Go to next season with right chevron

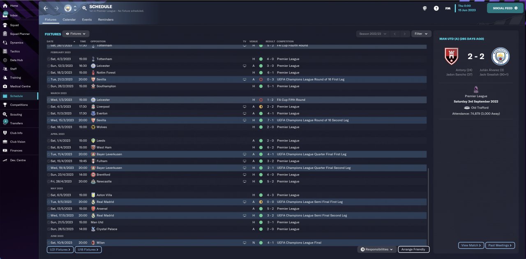pos(405,34)
